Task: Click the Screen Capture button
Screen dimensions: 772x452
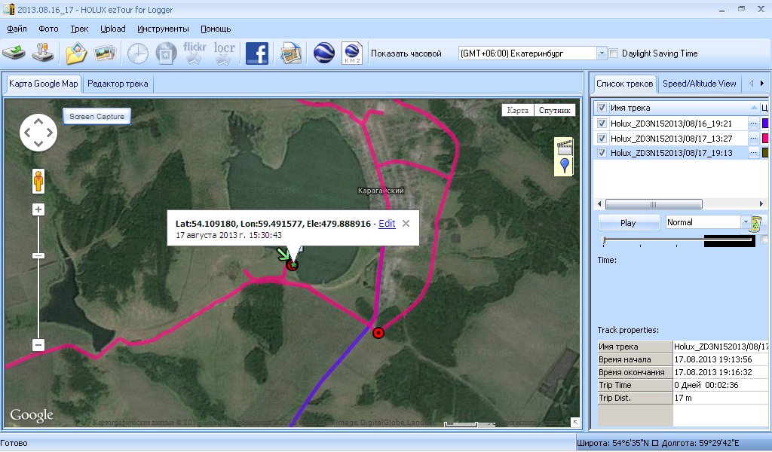Action: (x=96, y=117)
